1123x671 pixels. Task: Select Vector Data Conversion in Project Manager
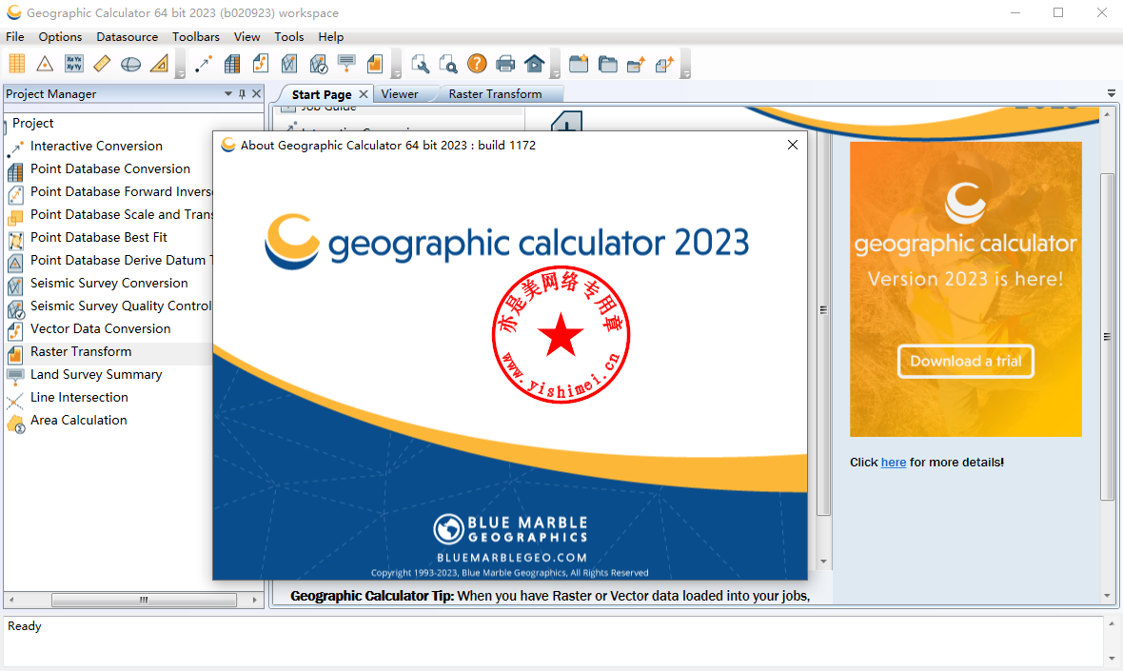(x=100, y=328)
